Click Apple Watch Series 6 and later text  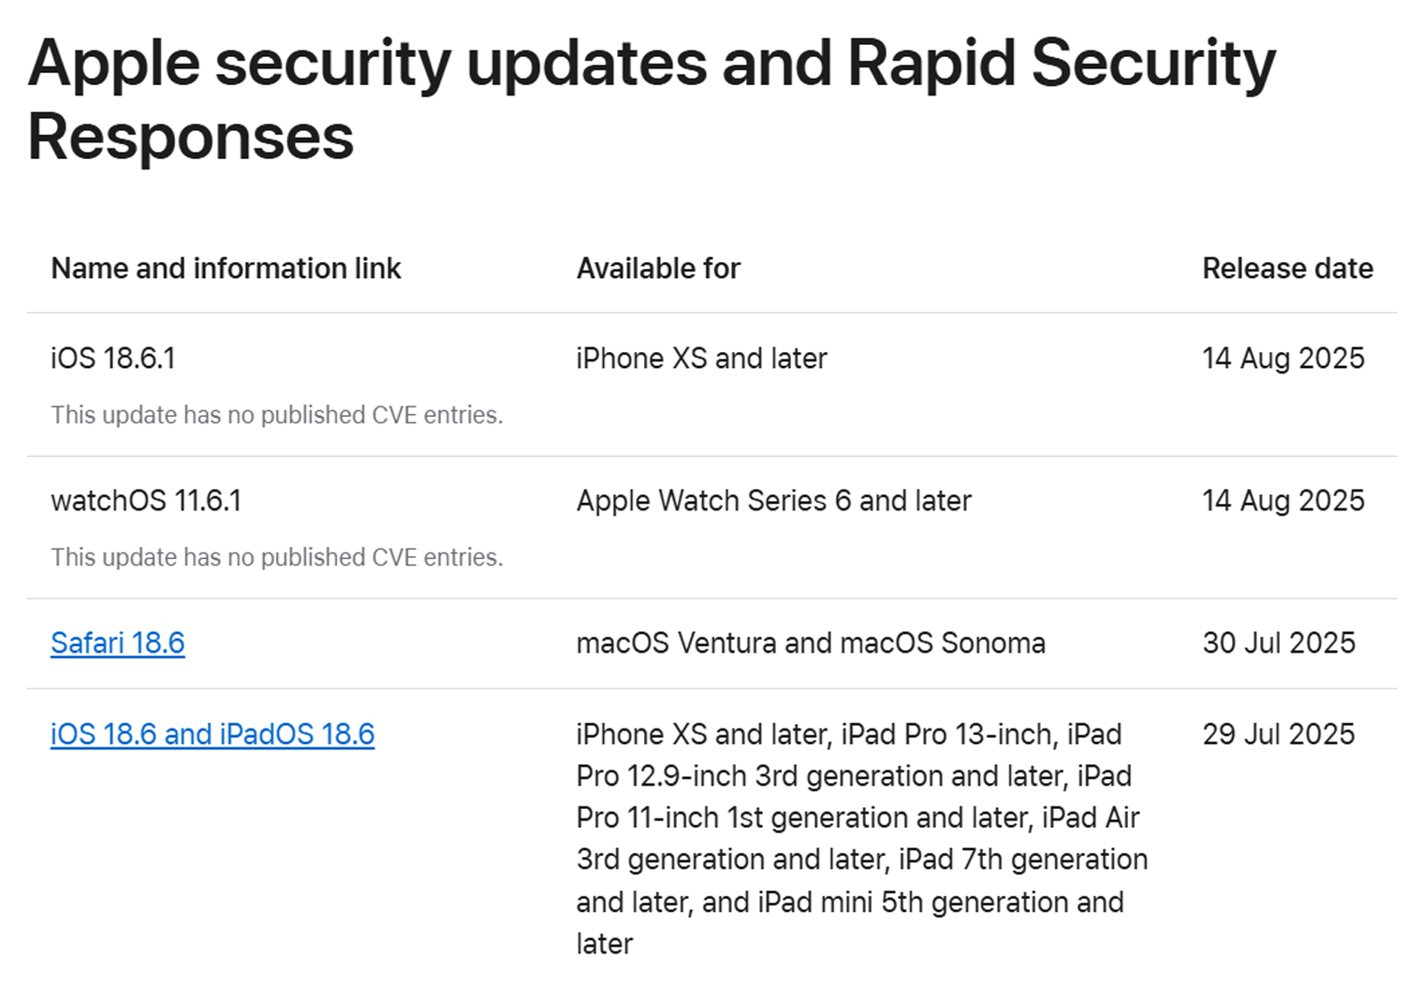774,500
